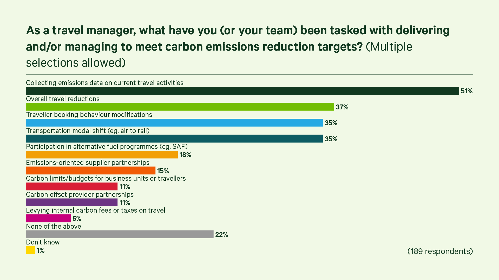Click the 'Emissions-oriented supplier partnerships' label
The width and height of the screenshot is (499, 280).
[x=88, y=163]
